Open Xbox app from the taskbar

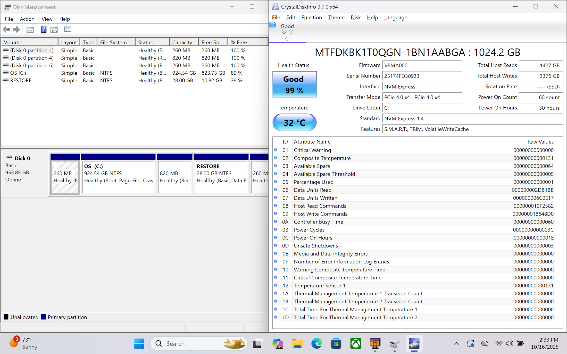355,343
